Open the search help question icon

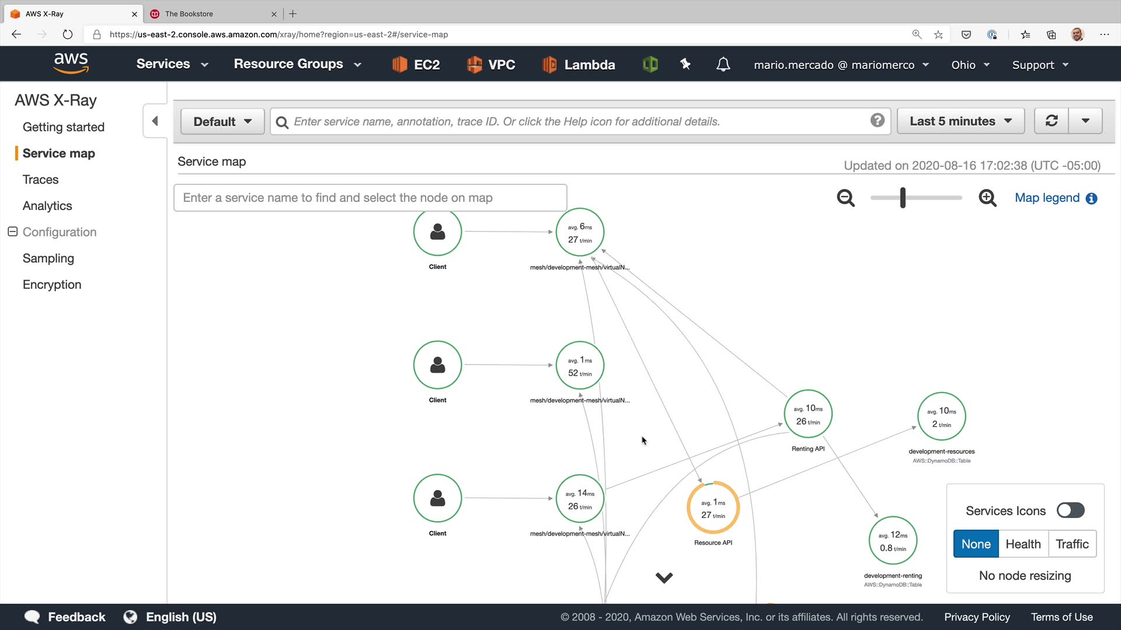coord(877,120)
